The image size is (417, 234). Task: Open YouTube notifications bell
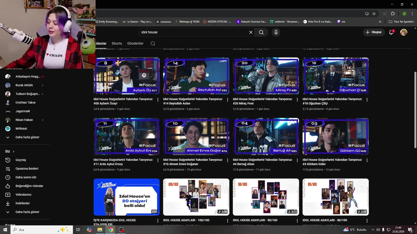392,32
